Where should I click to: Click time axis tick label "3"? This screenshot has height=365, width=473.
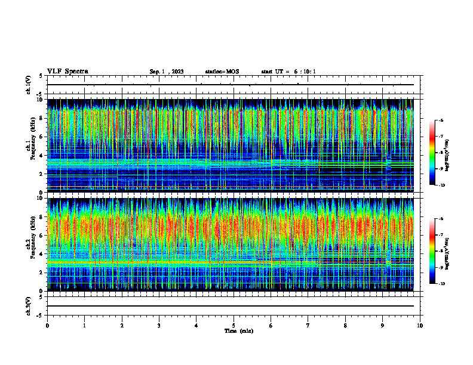[159, 326]
